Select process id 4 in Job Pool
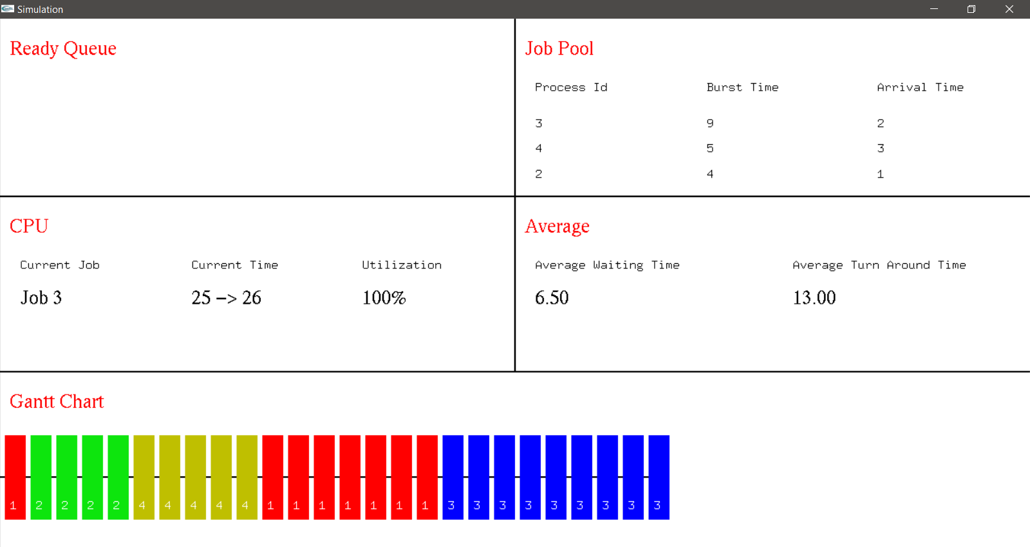1030x547 pixels. point(539,148)
